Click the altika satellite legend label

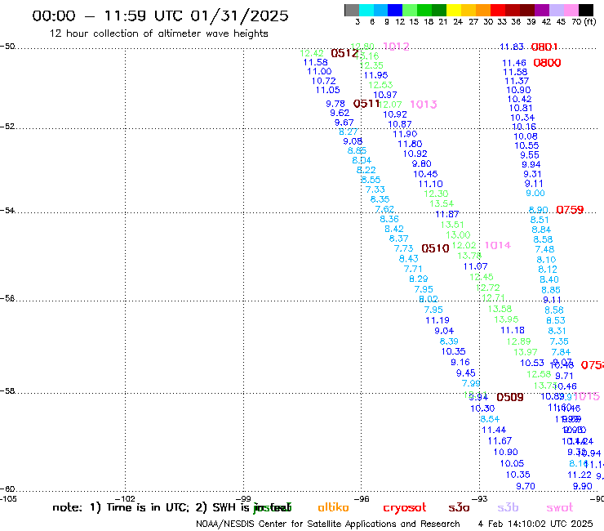[x=333, y=507]
